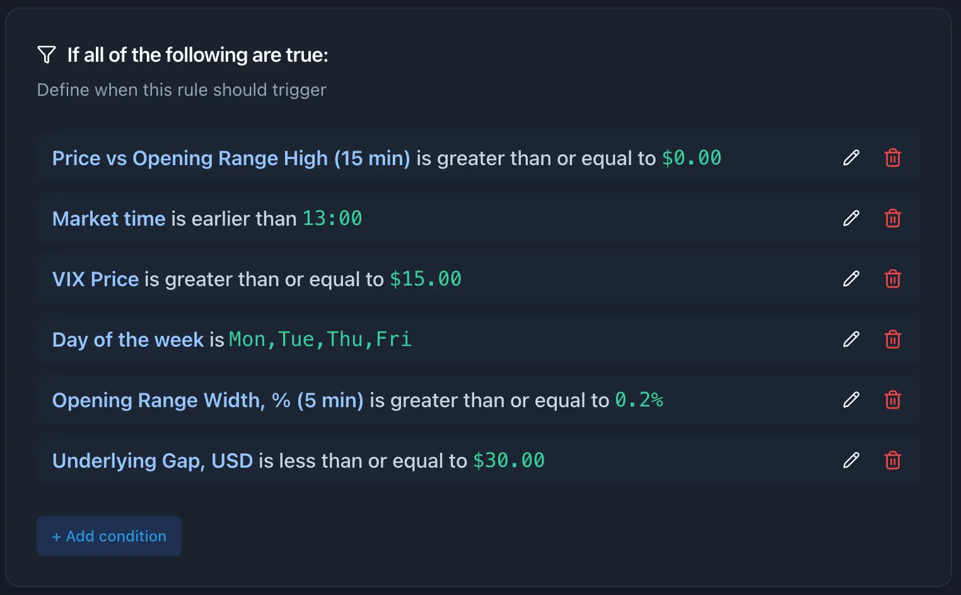961x595 pixels.
Task: Trash the Opening Range Width condition
Action: (x=893, y=400)
